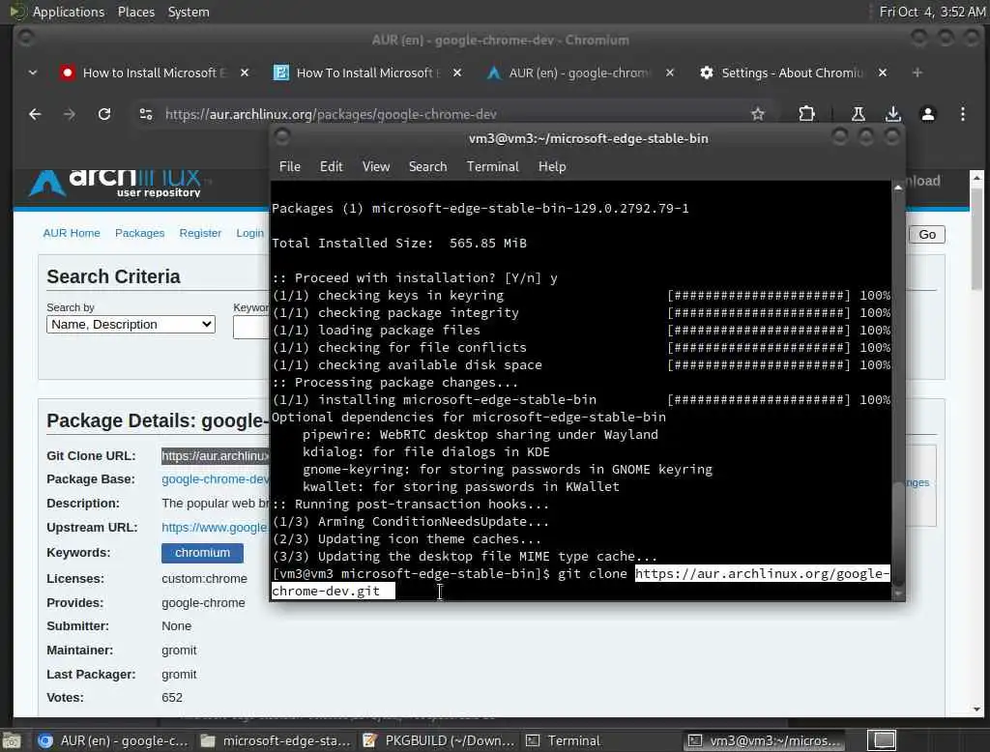Open Chromium profile avatar icon
Image resolution: width=990 pixels, height=752 pixels.
pyautogui.click(x=927, y=114)
